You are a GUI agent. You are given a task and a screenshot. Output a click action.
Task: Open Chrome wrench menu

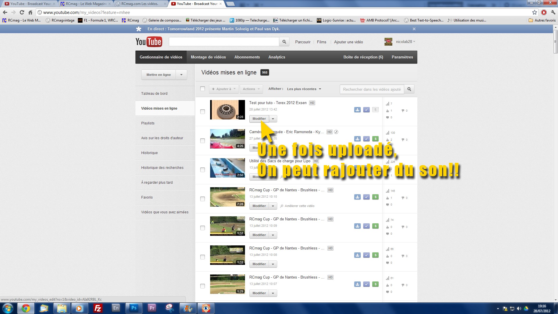[x=553, y=12]
